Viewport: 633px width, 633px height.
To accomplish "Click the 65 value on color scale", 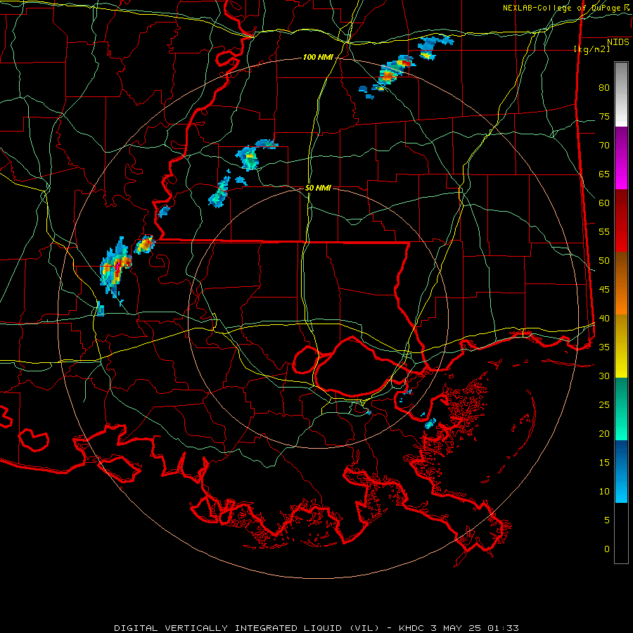I will 604,174.
